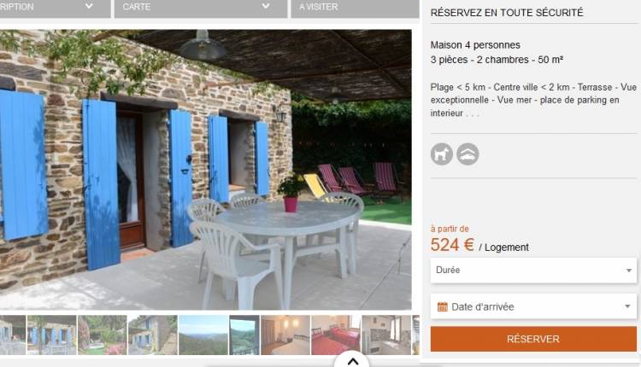This screenshot has width=641, height=367.
Task: Click the main terrace photo
Action: [x=206, y=169]
